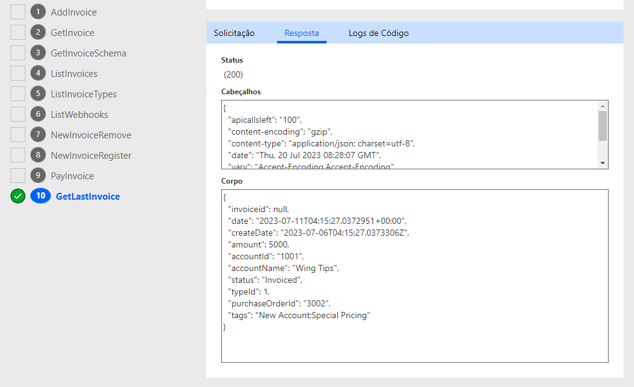The width and height of the screenshot is (634, 387).
Task: Click the blue step 10 badge
Action: [40, 196]
